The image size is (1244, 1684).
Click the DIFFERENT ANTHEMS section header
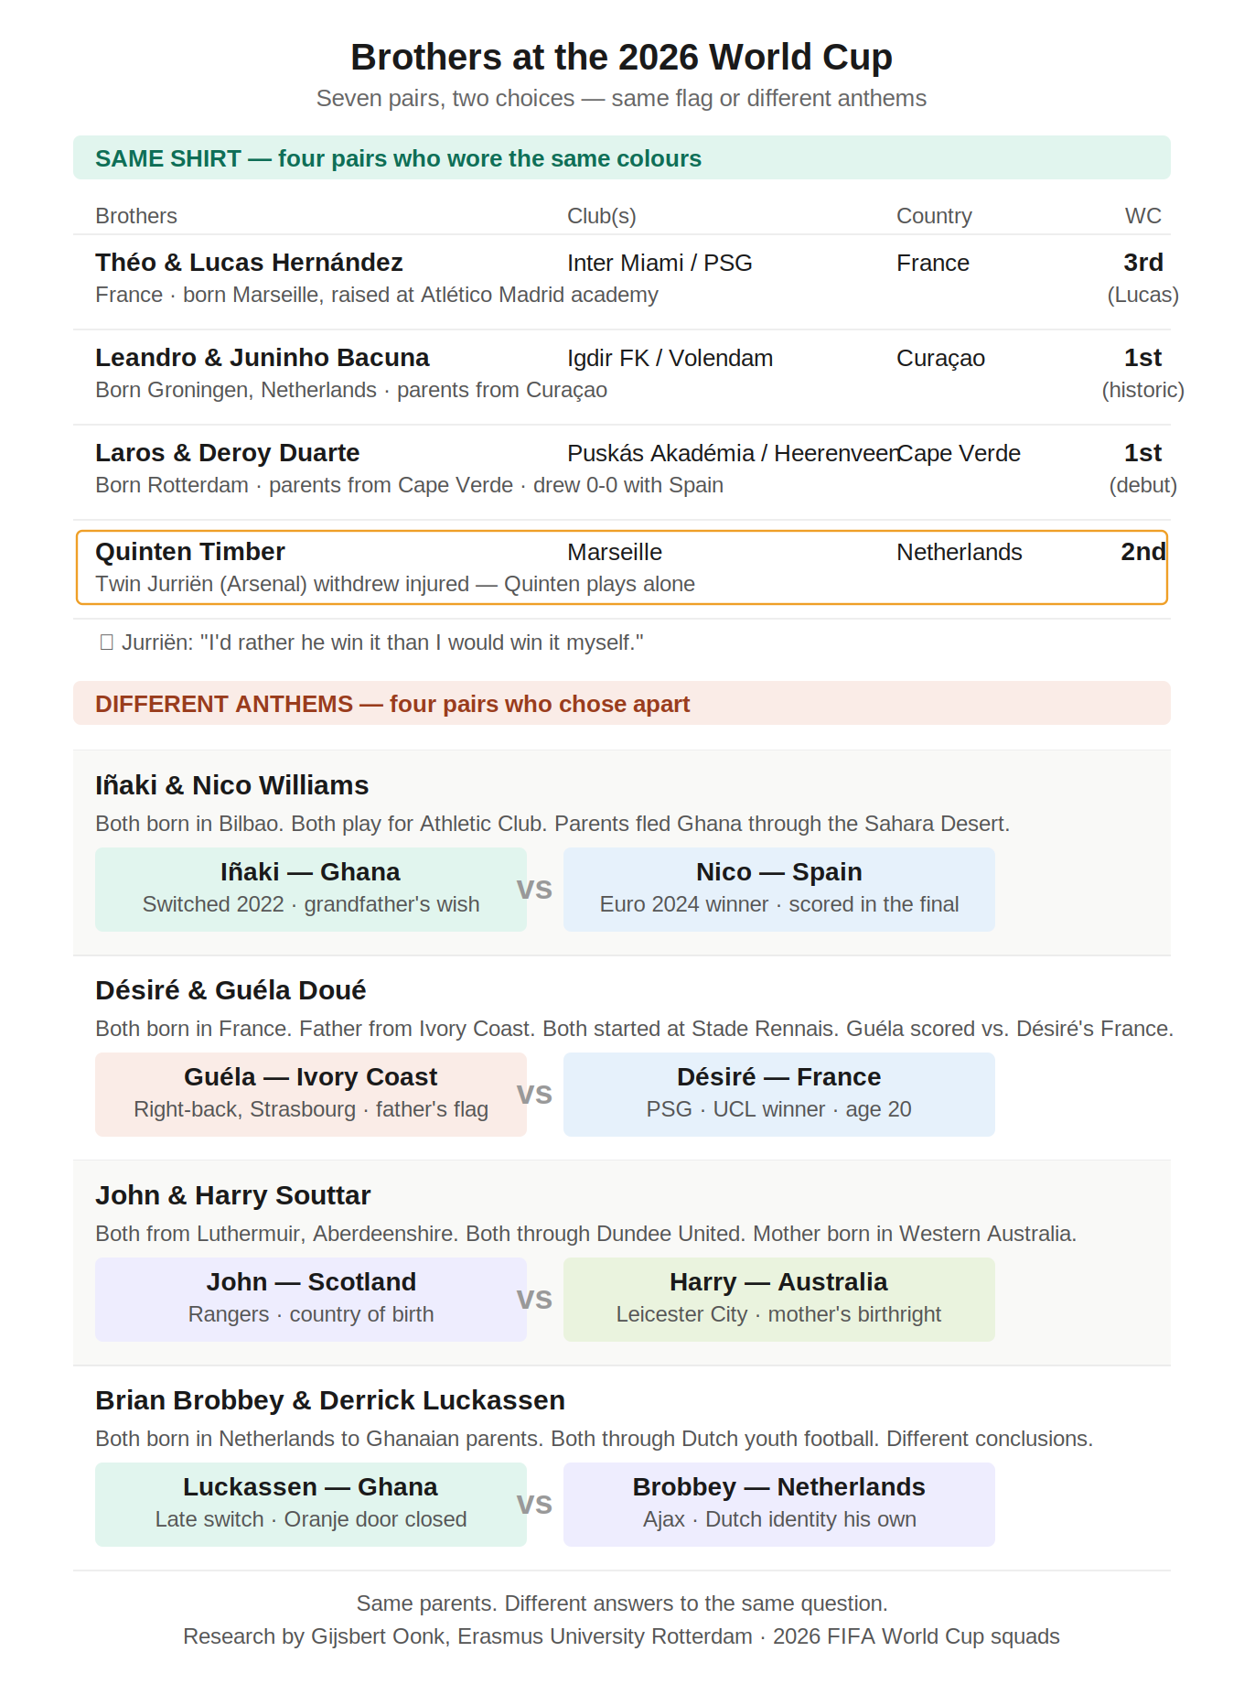622,703
